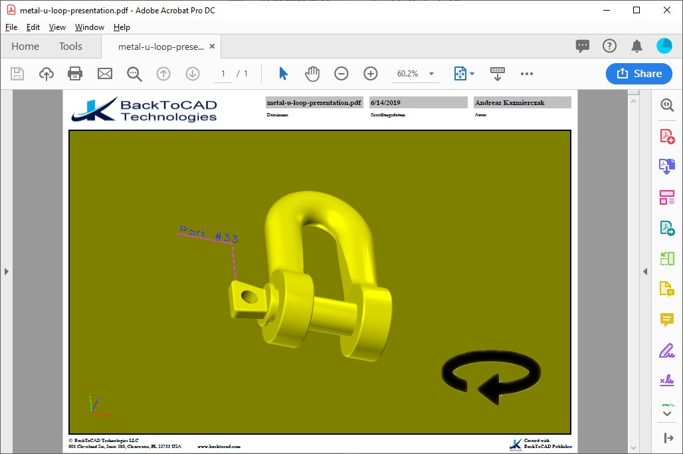Open the green Compress PDF tool

tap(667, 259)
